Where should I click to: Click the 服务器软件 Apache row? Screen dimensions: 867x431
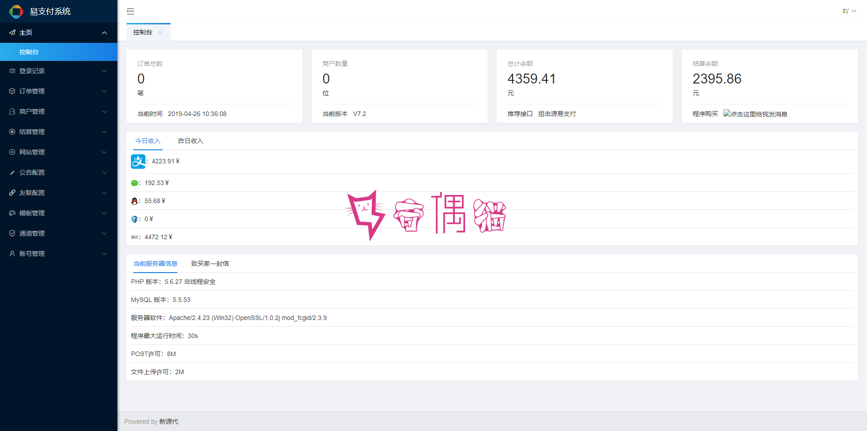click(492, 318)
